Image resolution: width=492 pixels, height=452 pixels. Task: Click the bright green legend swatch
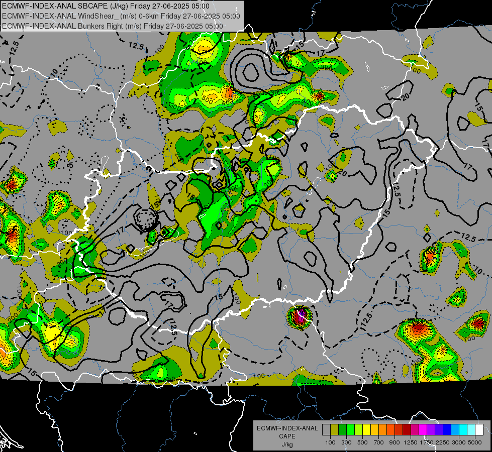(350, 430)
